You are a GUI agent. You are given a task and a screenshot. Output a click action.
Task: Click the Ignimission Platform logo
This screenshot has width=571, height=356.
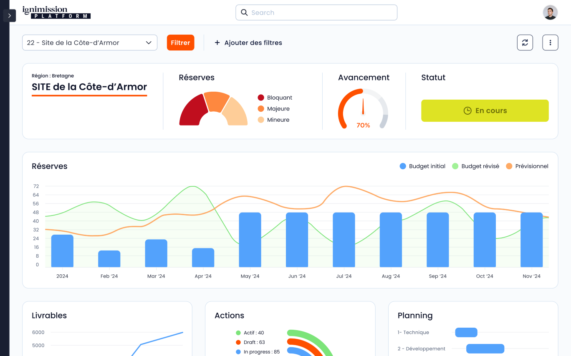pyautogui.click(x=56, y=13)
